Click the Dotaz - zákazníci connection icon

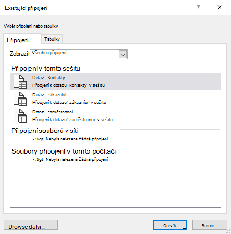tap(20, 99)
